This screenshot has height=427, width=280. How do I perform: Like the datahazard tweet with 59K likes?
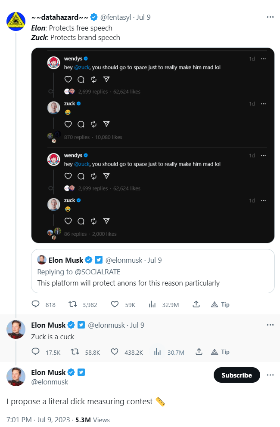point(115,304)
